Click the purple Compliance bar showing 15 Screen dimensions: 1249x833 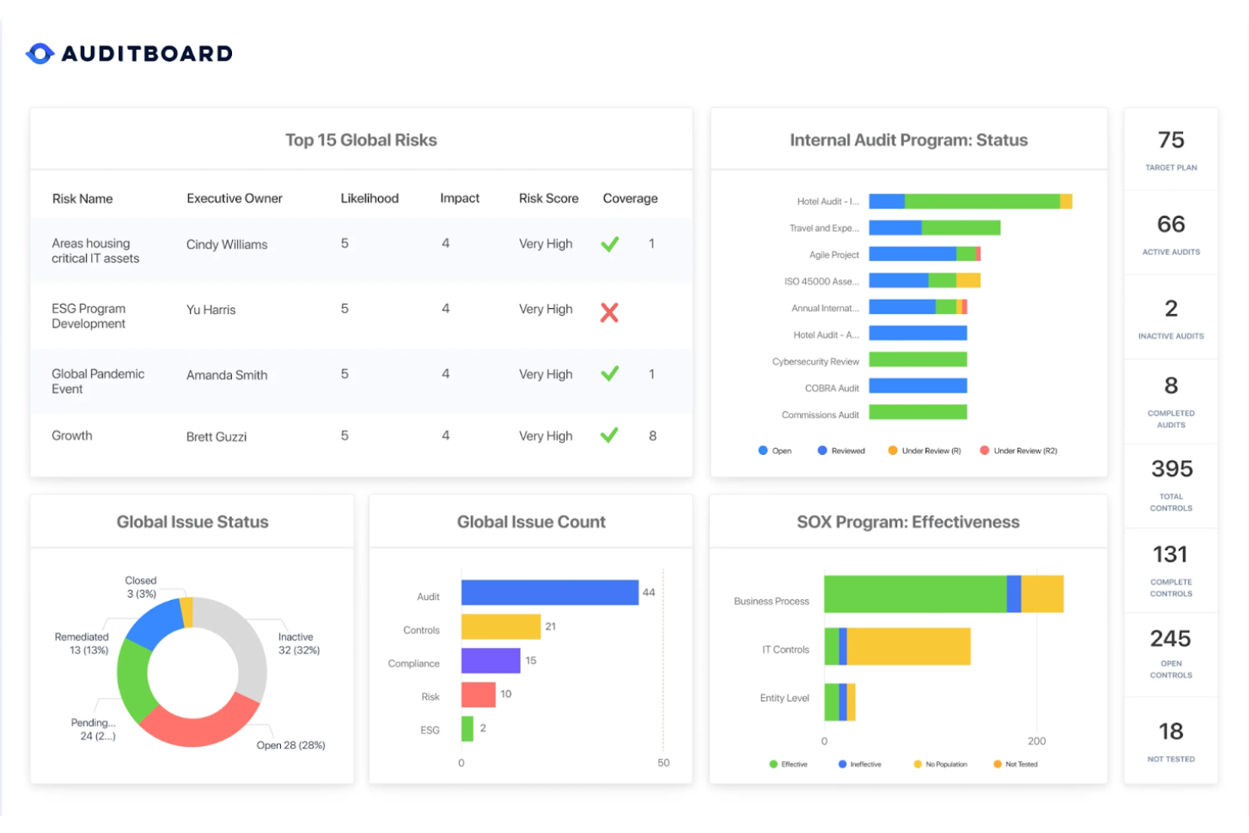[490, 660]
